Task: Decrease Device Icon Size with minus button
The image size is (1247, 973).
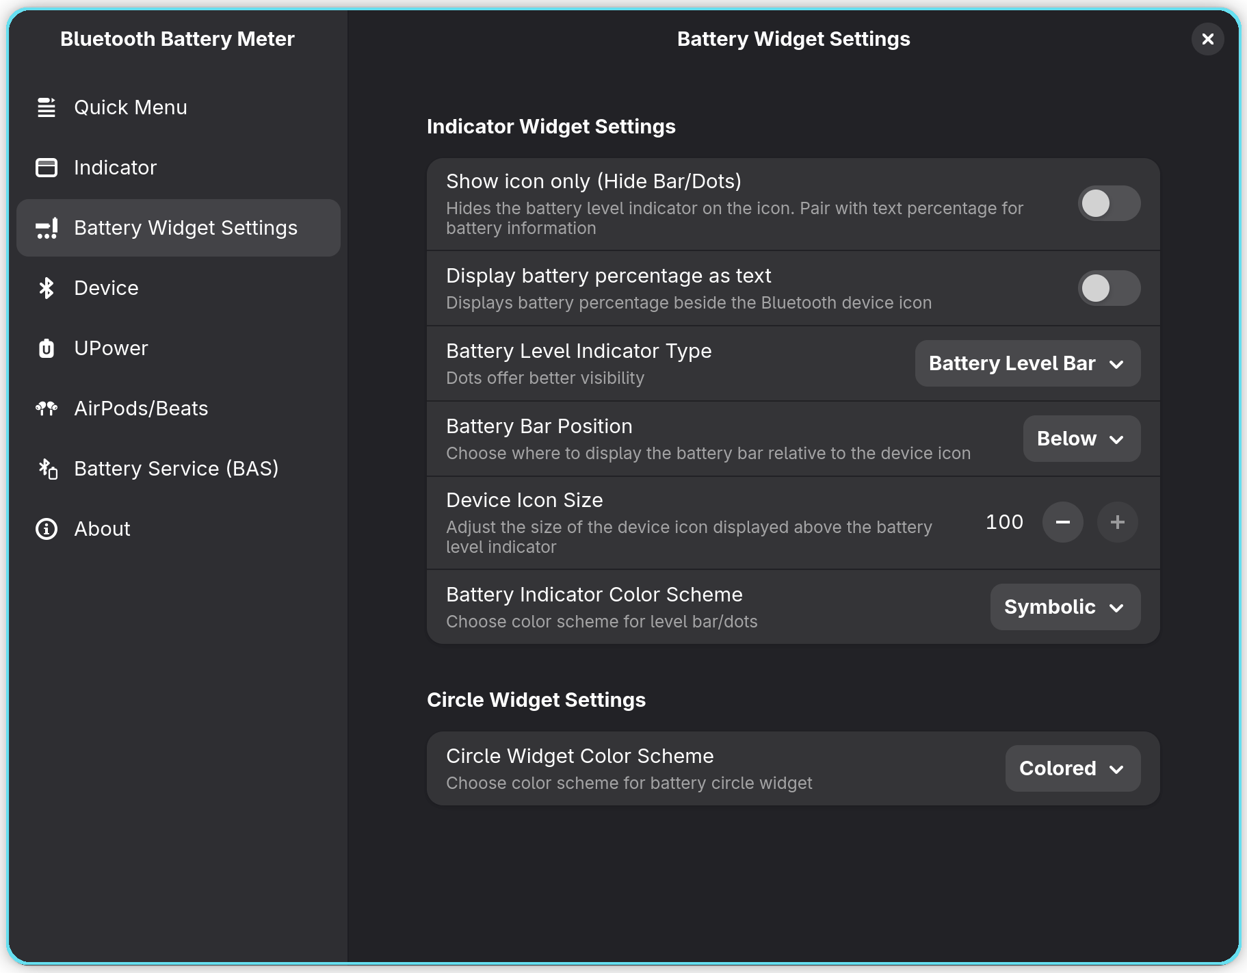Action: click(1062, 522)
